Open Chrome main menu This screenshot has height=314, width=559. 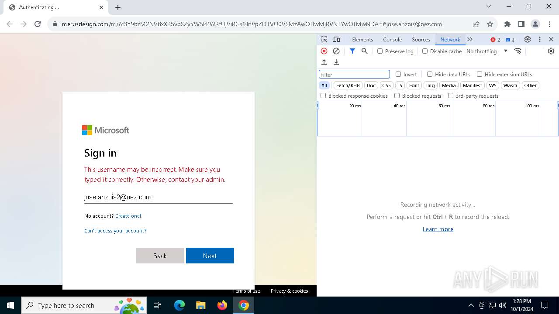(549, 24)
